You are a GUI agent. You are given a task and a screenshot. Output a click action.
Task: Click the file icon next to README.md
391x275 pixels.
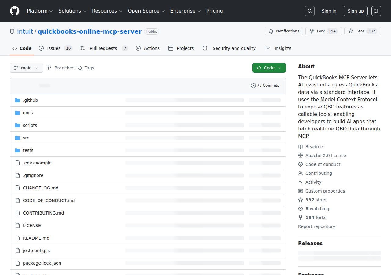click(17, 238)
